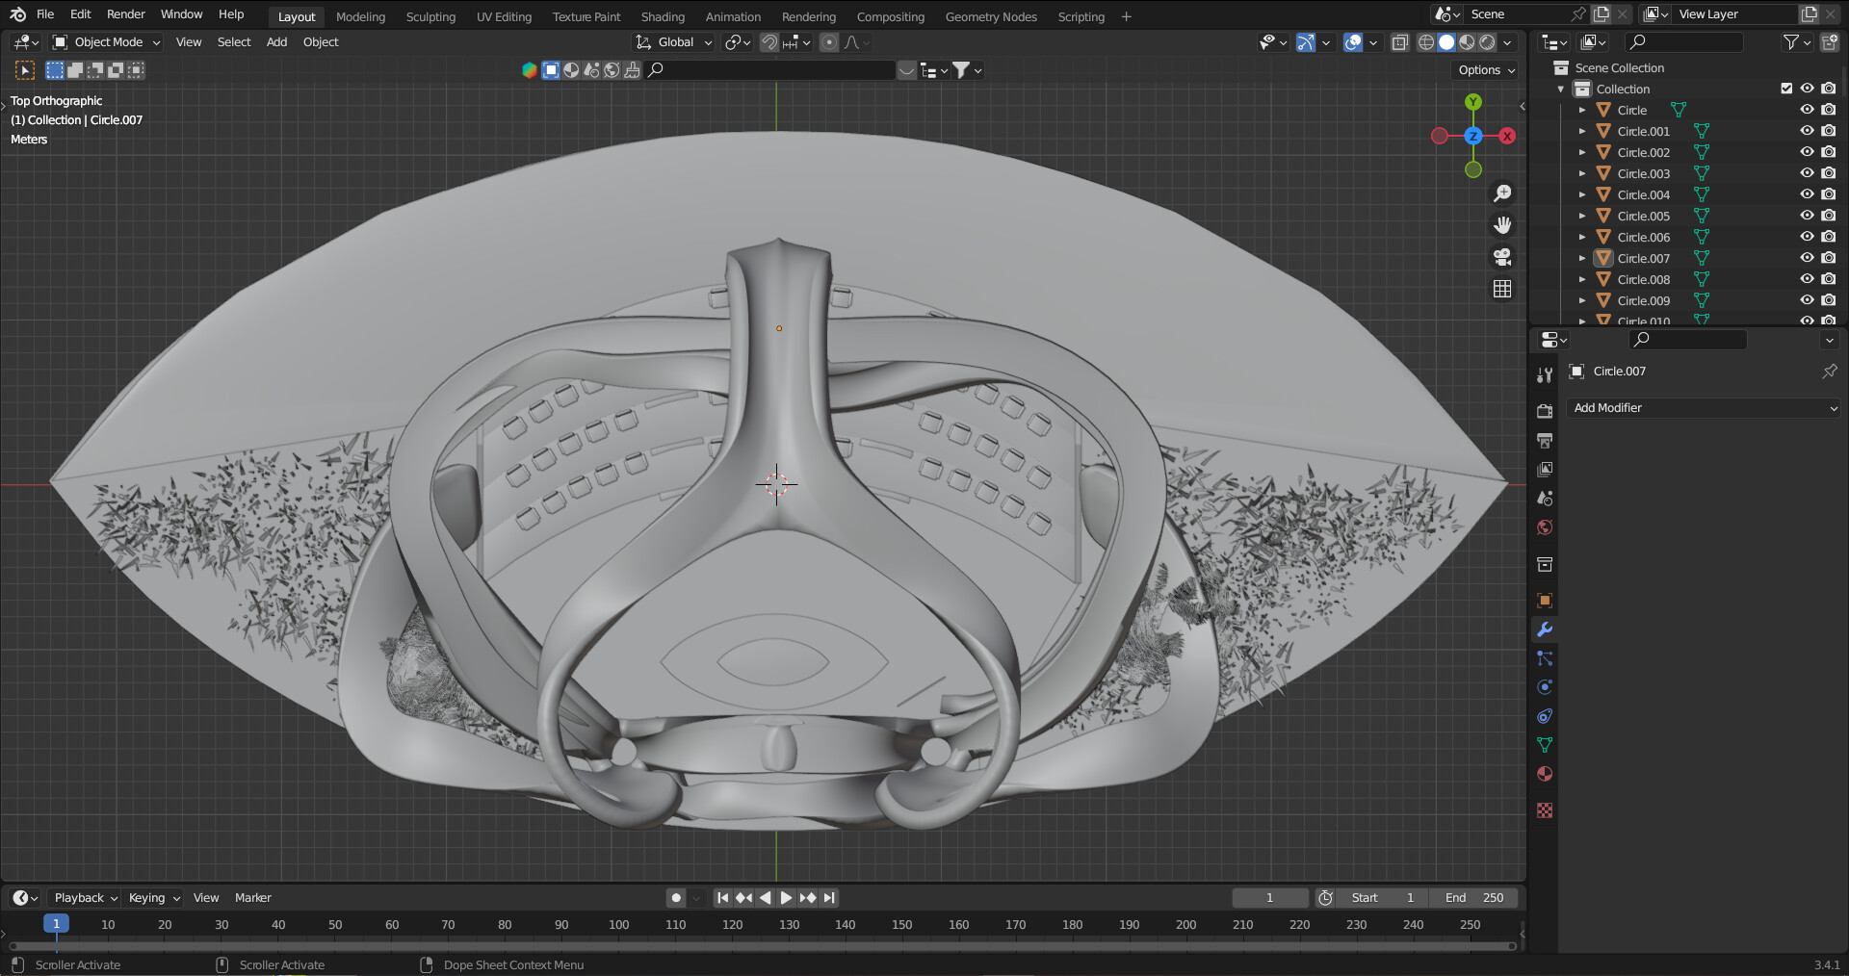Open the Render properties tab icon
This screenshot has height=976, width=1849.
pos(1545,411)
